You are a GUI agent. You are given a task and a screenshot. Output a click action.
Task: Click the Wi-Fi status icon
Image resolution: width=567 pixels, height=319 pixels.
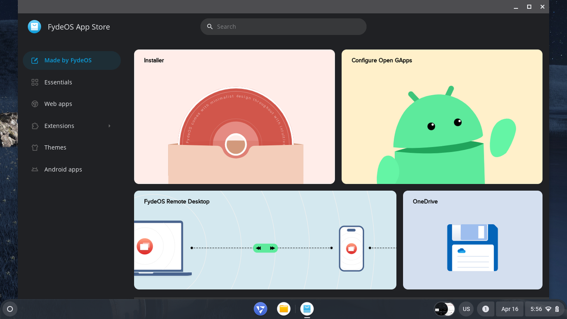548,309
